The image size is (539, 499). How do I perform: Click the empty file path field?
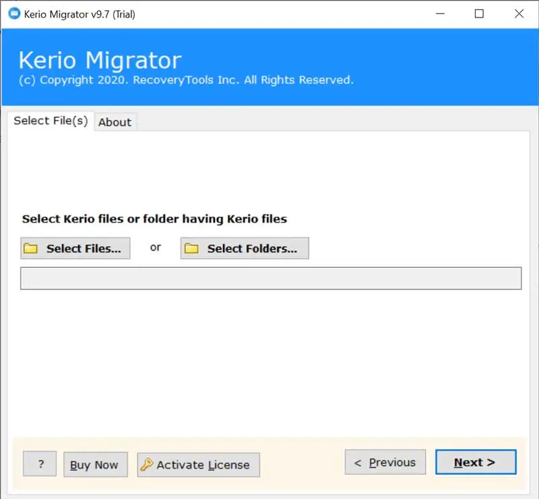271,278
